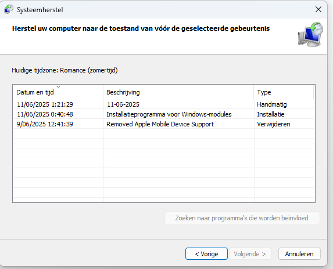
Task: Click the Systeemherstel title bar icon
Action: [x=9, y=9]
